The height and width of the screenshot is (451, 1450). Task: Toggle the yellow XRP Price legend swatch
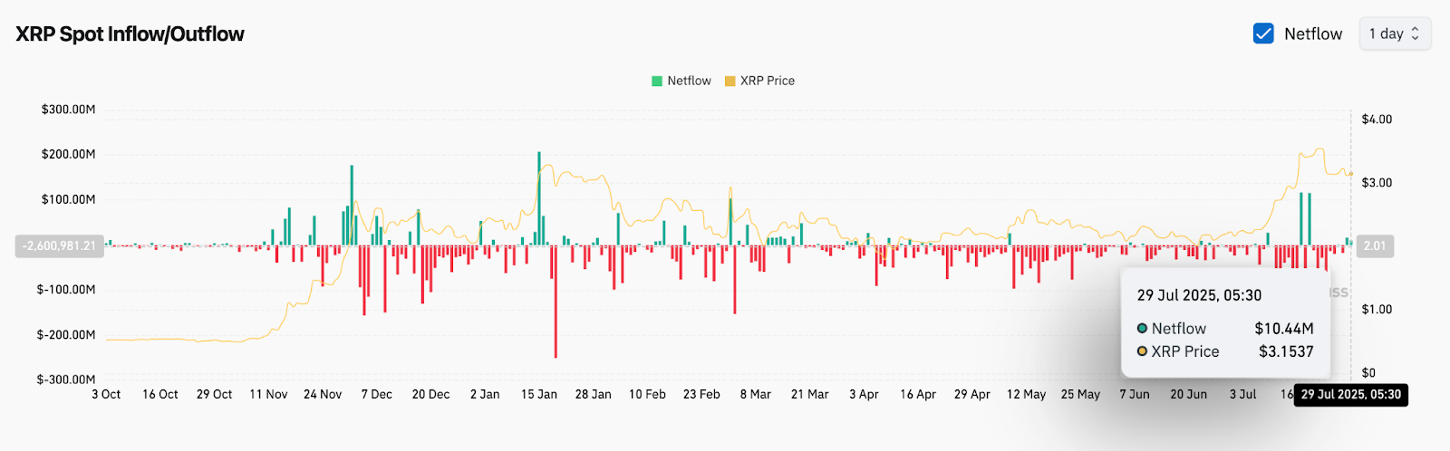point(730,81)
